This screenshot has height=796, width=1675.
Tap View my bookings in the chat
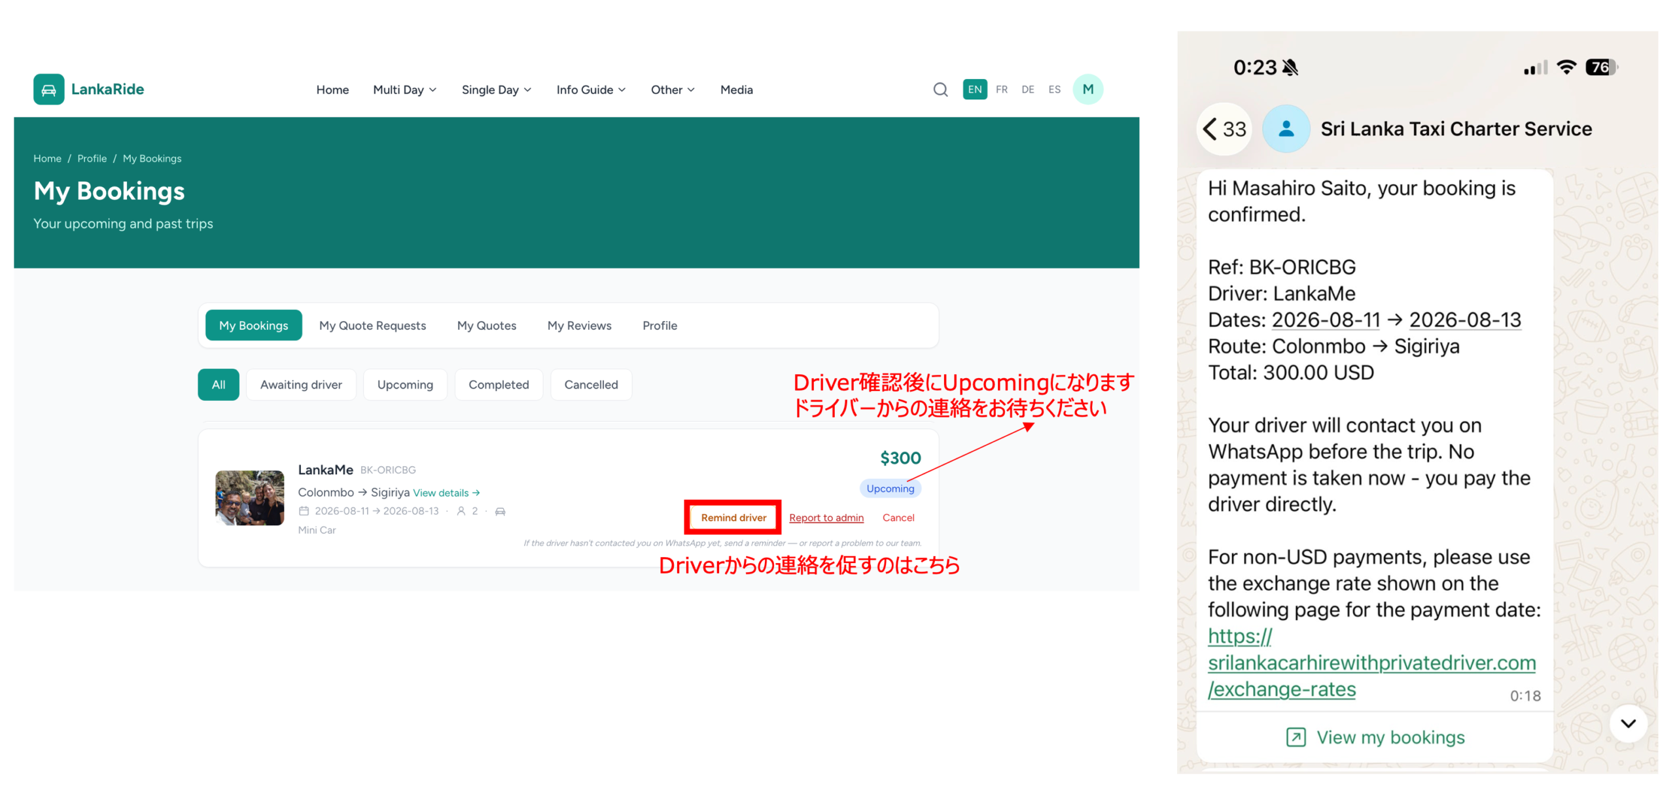point(1375,737)
